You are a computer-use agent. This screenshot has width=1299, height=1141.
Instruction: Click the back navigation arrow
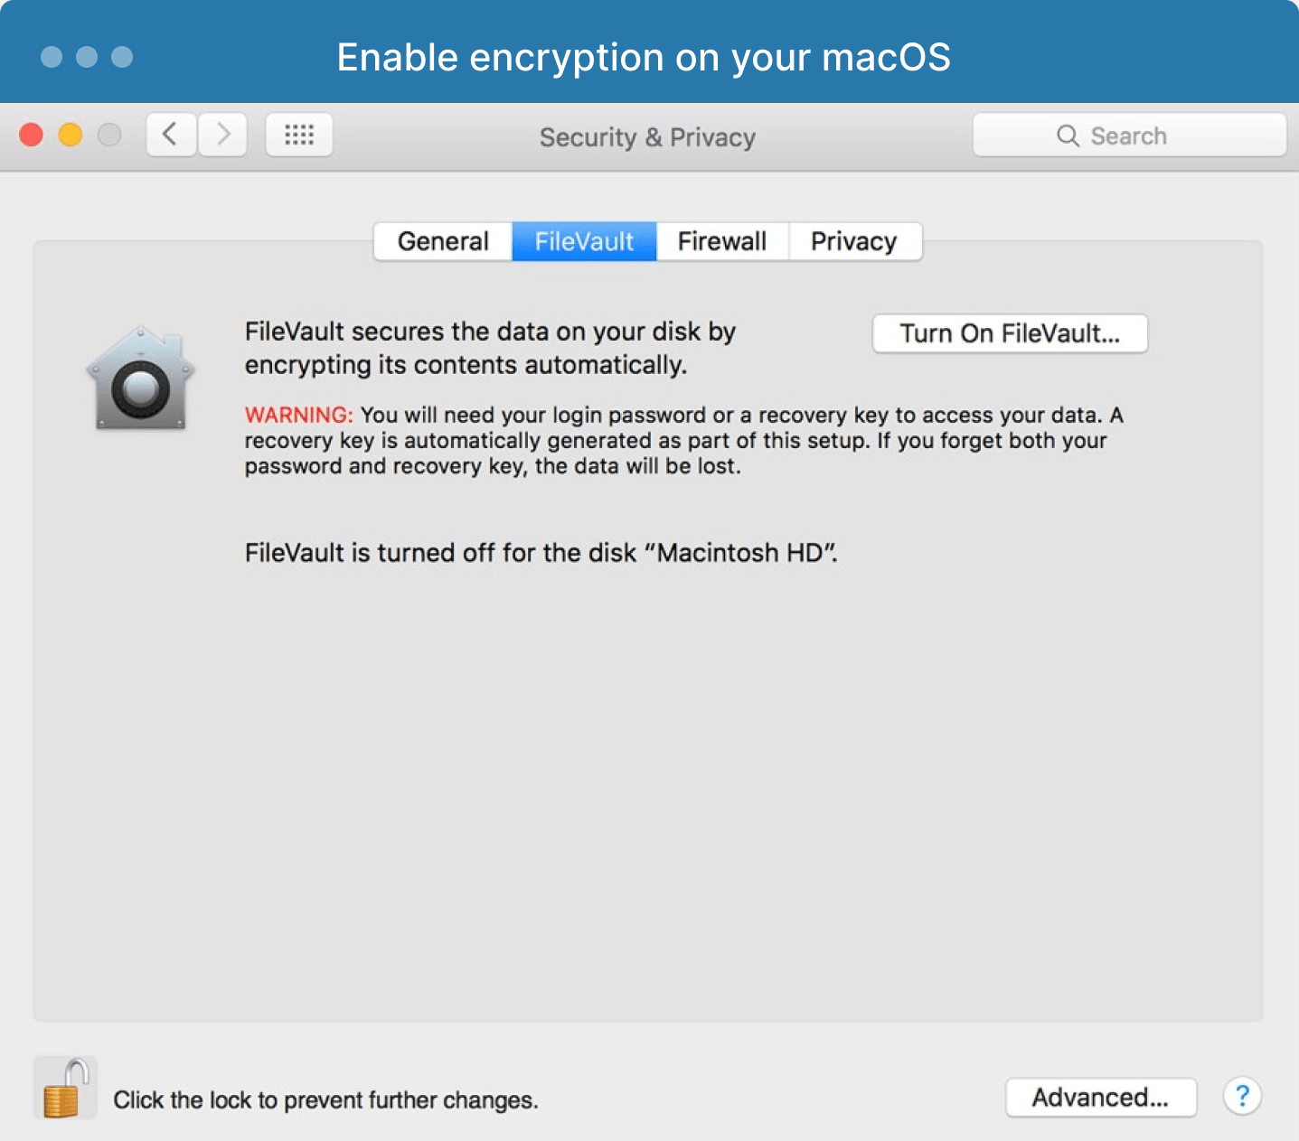[170, 134]
